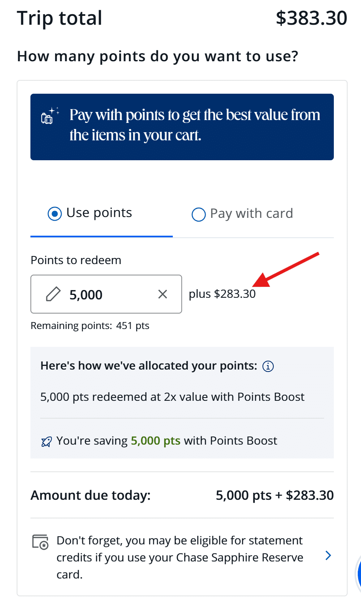Open the Chase Sapphire Reserve statement credits message
Viewport: 361px width, 602px height.
click(180, 557)
